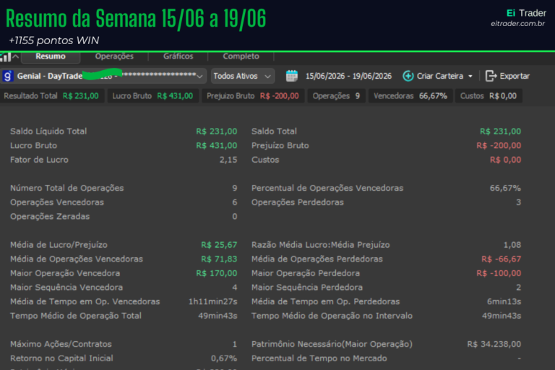
Task: Select the Operações Vencedoras value 6
Action: (x=235, y=202)
